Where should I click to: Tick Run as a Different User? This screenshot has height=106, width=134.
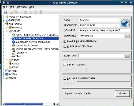coord(65,79)
